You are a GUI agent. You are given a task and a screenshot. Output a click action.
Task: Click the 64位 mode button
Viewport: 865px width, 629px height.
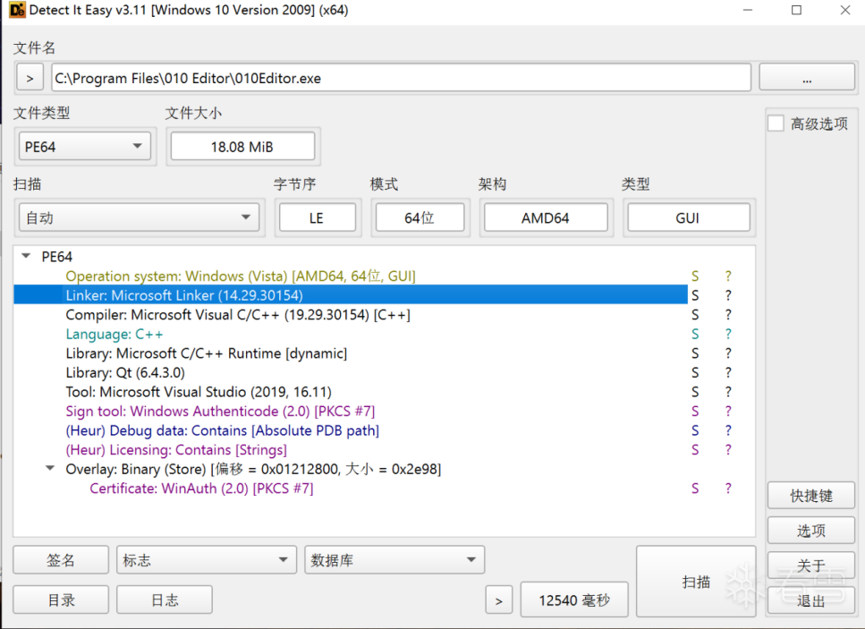point(420,217)
